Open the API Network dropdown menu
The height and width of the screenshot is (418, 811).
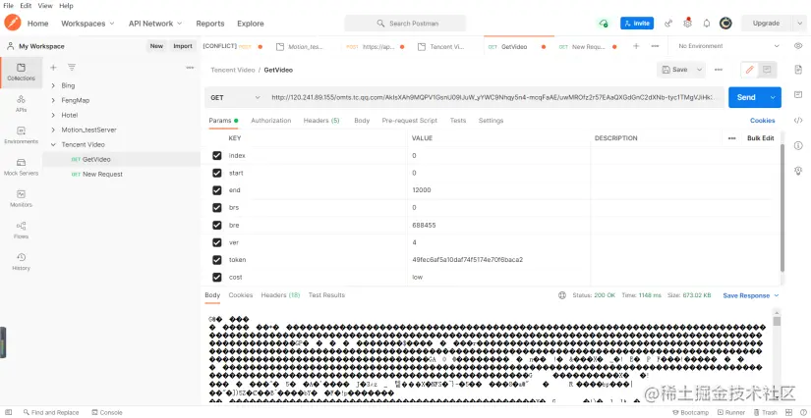pyautogui.click(x=155, y=24)
